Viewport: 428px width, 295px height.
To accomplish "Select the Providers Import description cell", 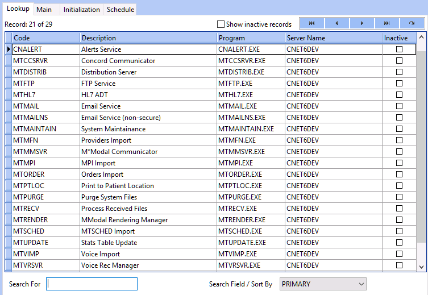I will (148, 140).
